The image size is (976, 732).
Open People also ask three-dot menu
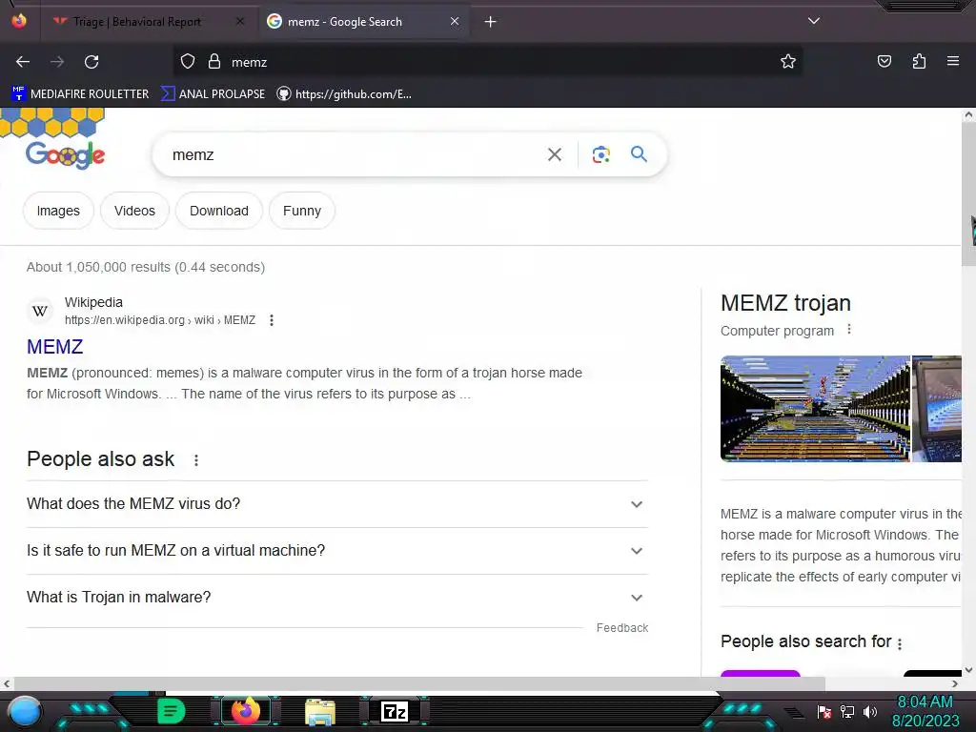pyautogui.click(x=196, y=460)
